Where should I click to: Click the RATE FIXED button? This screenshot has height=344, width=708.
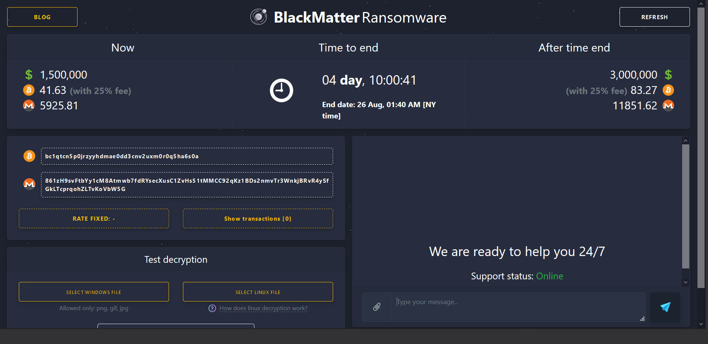[94, 218]
